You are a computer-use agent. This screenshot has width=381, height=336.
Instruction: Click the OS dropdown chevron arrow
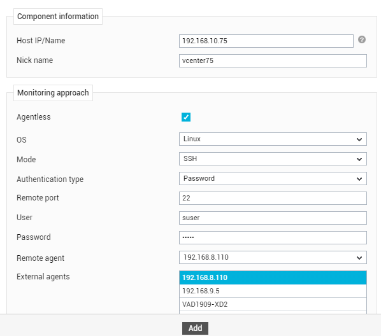(x=359, y=139)
